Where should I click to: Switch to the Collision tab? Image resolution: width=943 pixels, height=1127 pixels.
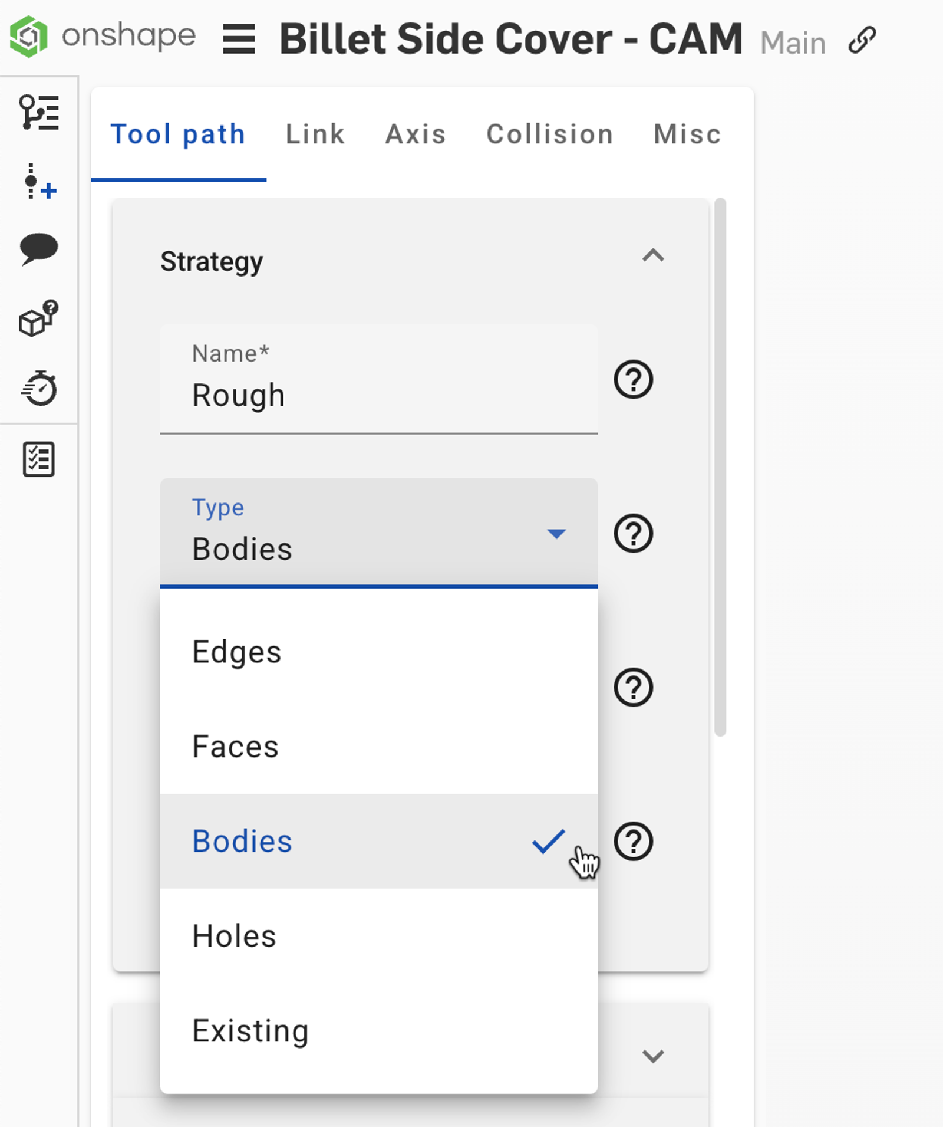pyautogui.click(x=549, y=134)
